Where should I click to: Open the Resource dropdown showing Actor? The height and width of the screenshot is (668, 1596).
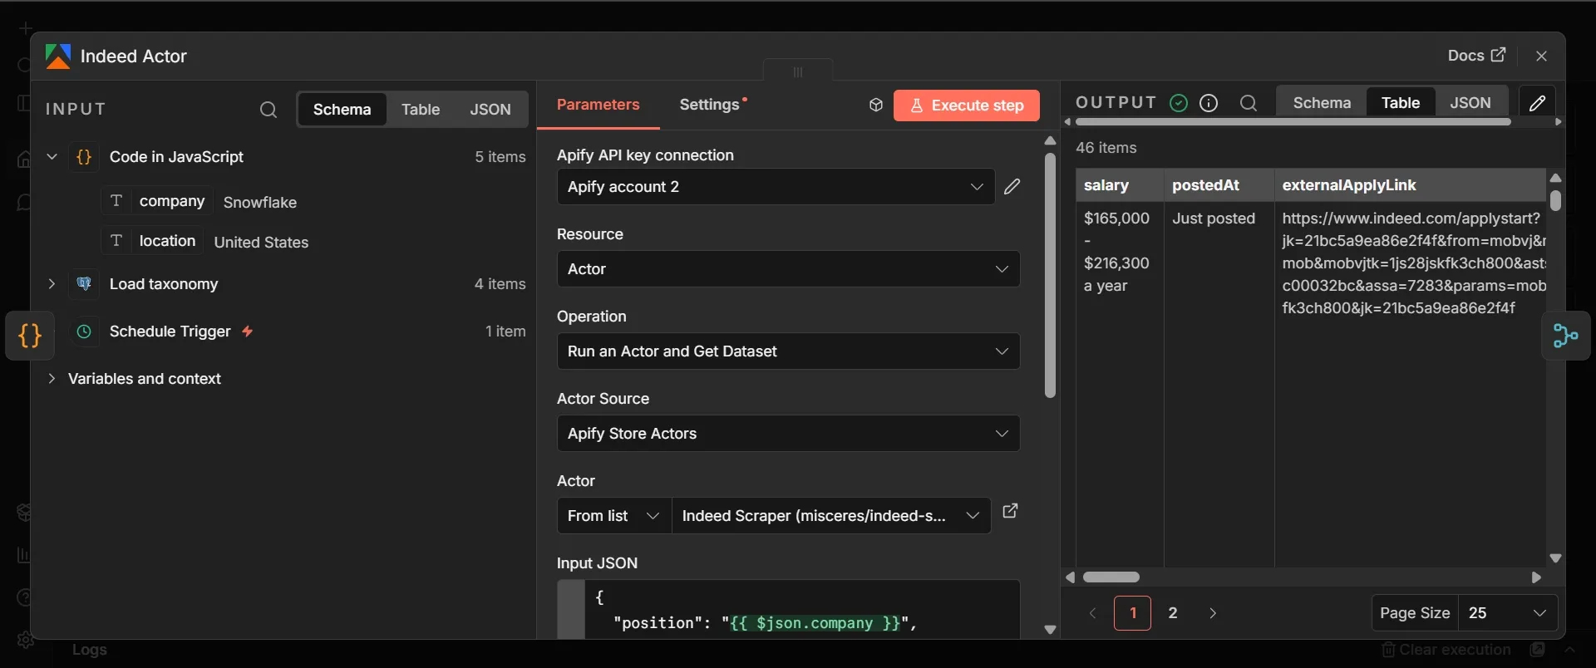pos(788,269)
